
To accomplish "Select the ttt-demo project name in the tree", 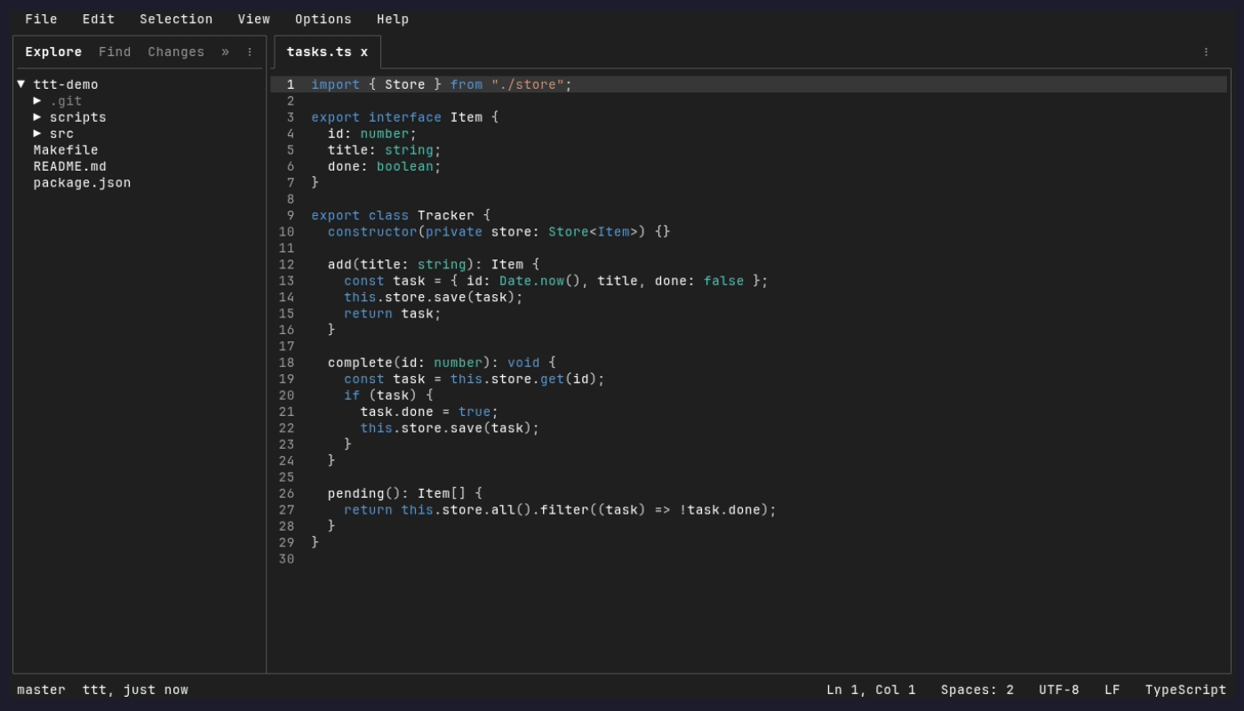I will 66,84.
